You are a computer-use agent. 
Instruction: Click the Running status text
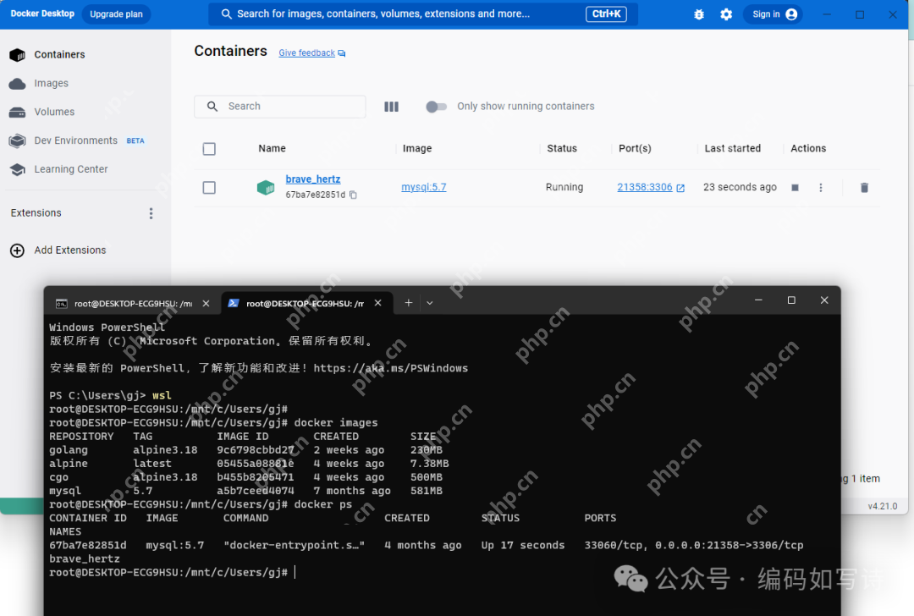(x=564, y=187)
